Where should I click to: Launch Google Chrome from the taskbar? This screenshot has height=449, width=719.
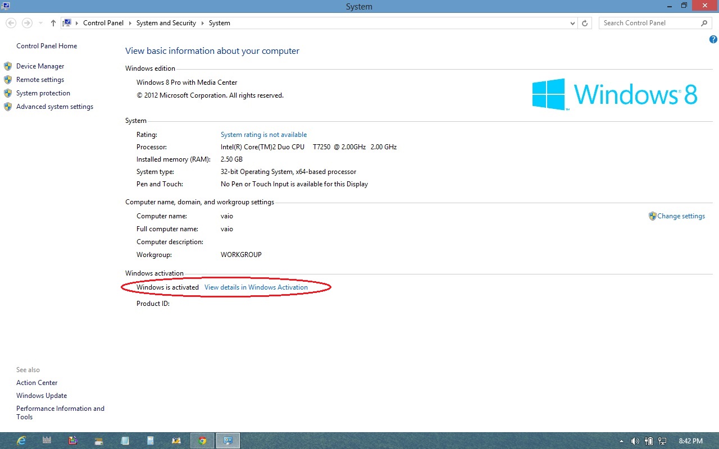point(202,441)
